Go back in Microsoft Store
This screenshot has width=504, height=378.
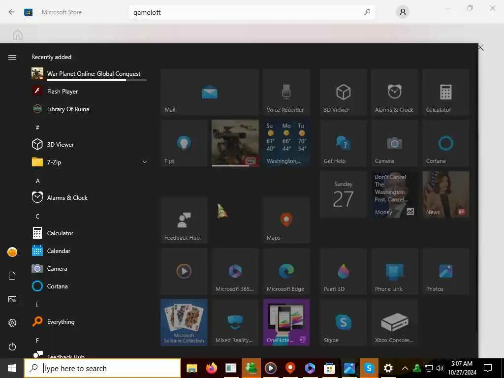click(x=12, y=12)
